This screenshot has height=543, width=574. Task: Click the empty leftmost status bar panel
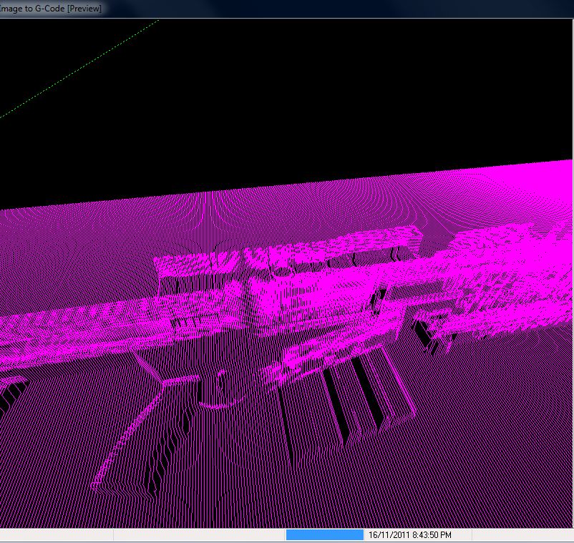tap(56, 535)
